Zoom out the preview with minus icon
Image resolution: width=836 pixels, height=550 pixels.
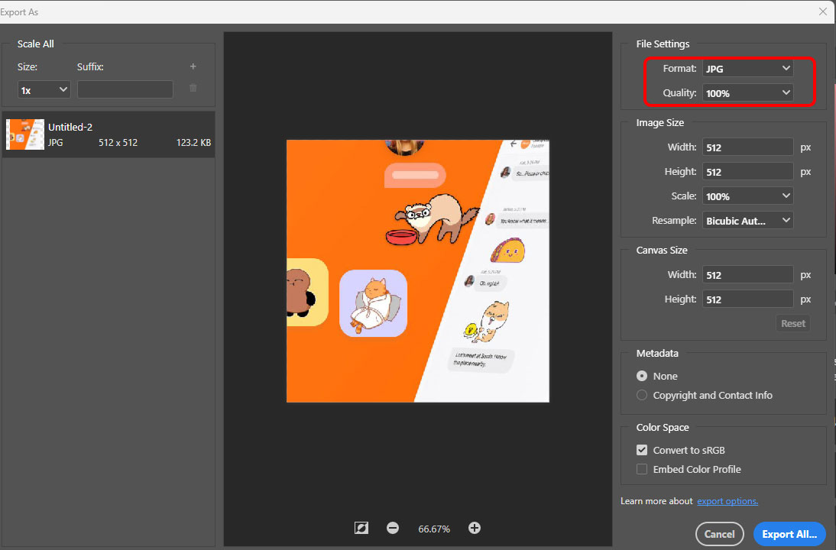(x=393, y=528)
